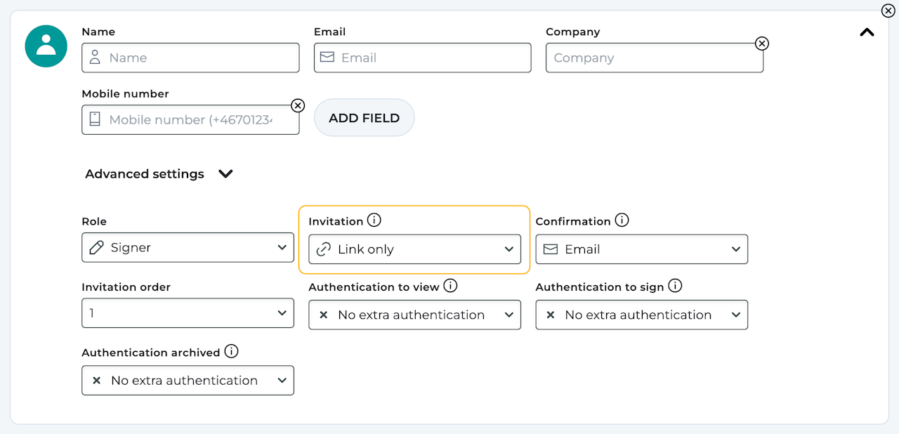The height and width of the screenshot is (434, 899).
Task: Collapse the party card with the up chevron
Action: coord(867,32)
